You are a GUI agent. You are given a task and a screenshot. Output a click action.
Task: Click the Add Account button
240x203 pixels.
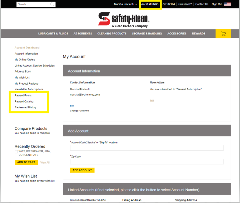(x=82, y=170)
